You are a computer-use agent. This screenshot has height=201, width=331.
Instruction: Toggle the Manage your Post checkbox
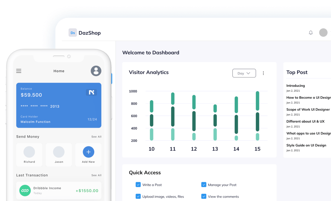pos(204,184)
